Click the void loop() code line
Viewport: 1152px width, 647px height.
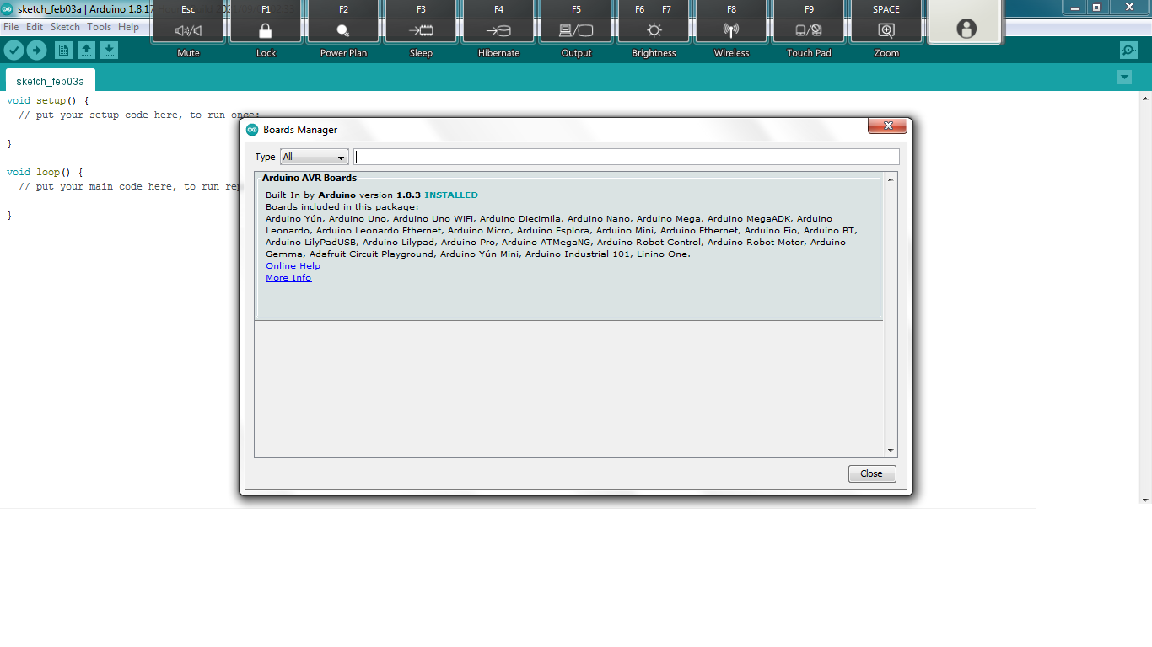click(x=45, y=172)
